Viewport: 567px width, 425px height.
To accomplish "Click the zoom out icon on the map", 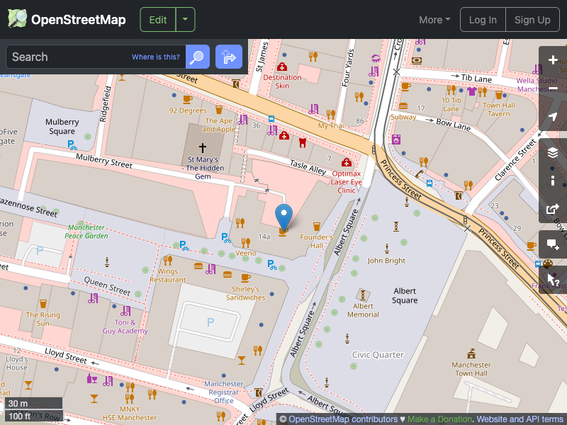I will coord(553,89).
